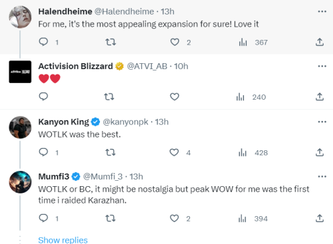The height and width of the screenshot is (244, 333).
Task: Share Halendheime's tweet
Action: coord(320,42)
